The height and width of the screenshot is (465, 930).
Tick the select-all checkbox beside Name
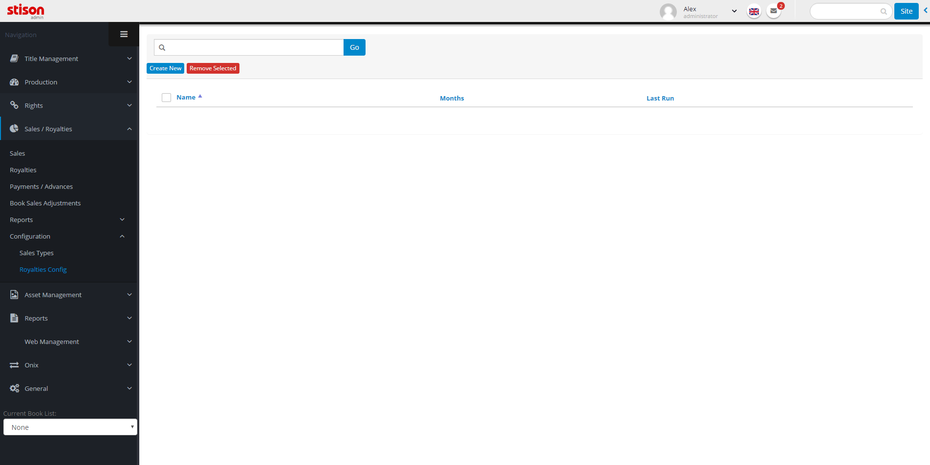click(x=166, y=98)
